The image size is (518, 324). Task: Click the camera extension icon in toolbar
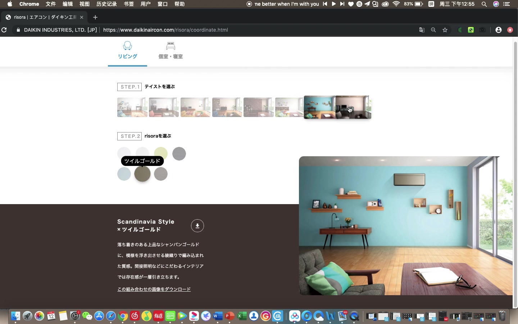click(x=482, y=30)
